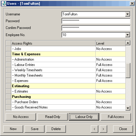The width and height of the screenshot is (136, 136).
Task: Delete the current user
Action: tap(56, 129)
